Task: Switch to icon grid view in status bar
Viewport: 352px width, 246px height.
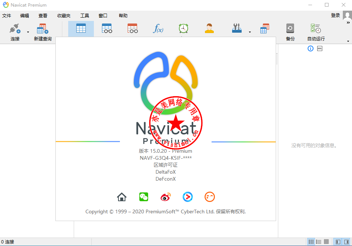Action: (x=311, y=242)
